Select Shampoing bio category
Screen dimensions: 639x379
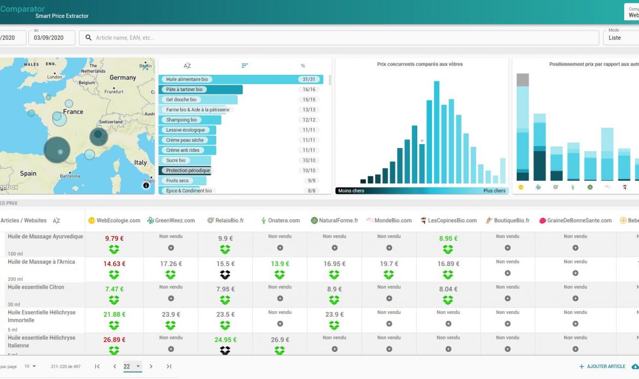(x=190, y=120)
